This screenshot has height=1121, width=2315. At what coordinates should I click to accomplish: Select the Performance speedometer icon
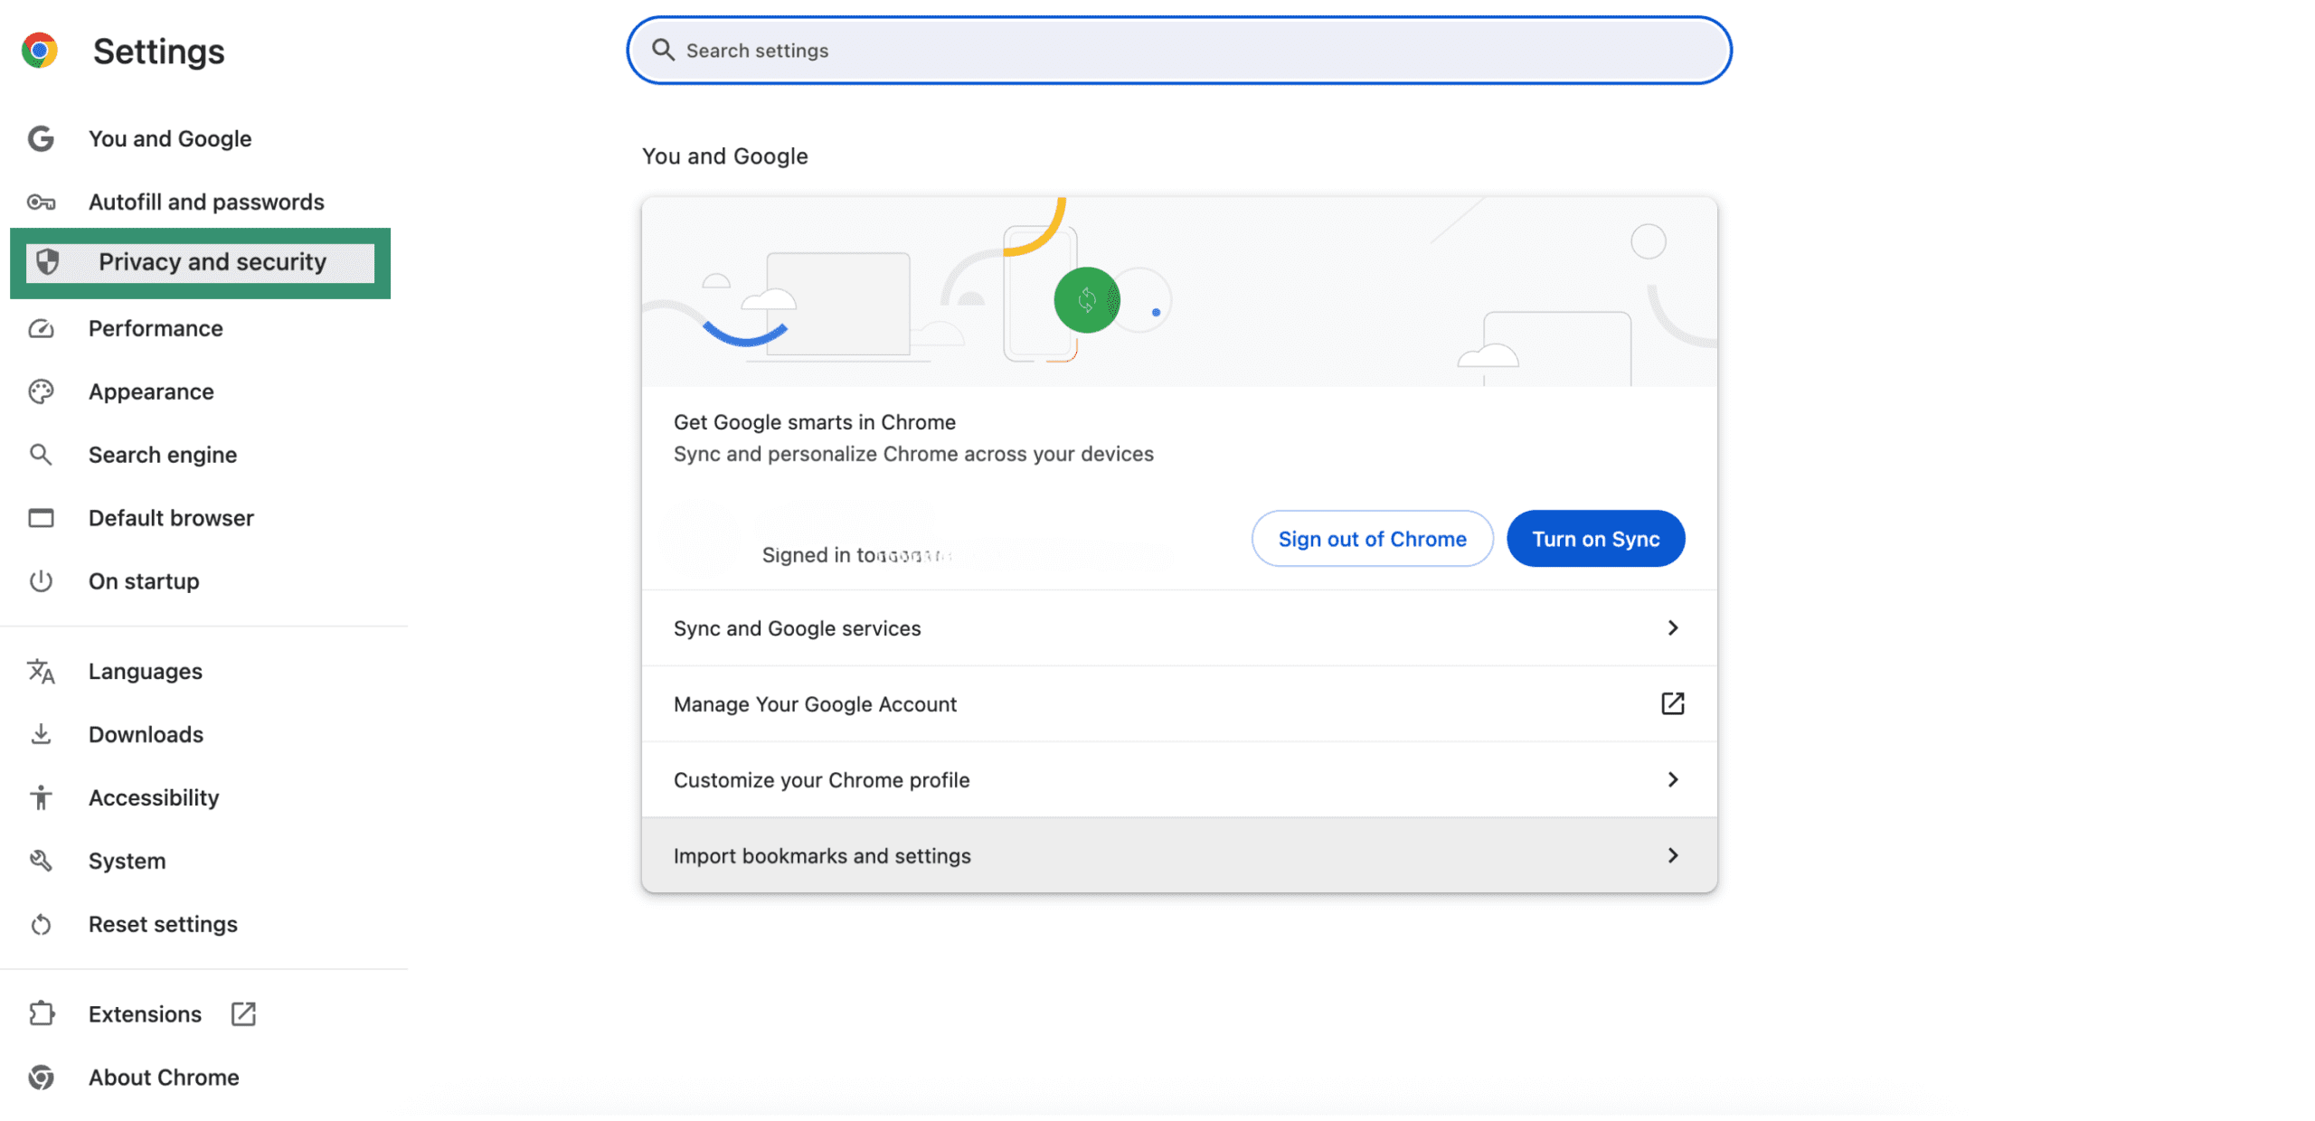(42, 328)
